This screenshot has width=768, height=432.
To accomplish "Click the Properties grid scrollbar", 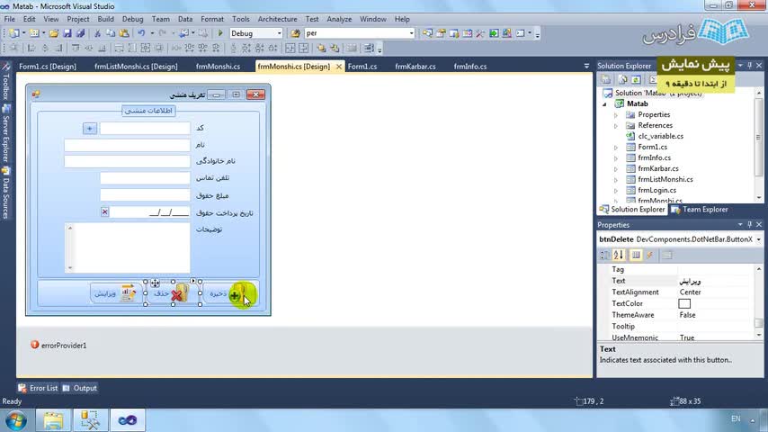I will click(759, 303).
